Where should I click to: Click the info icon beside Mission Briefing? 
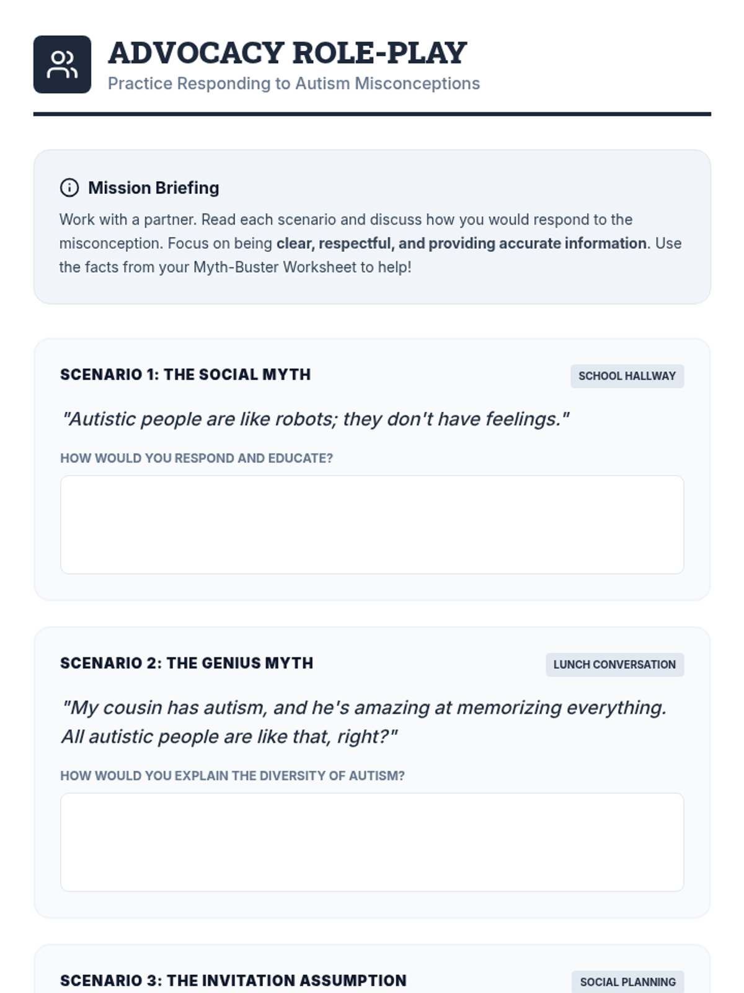click(69, 187)
